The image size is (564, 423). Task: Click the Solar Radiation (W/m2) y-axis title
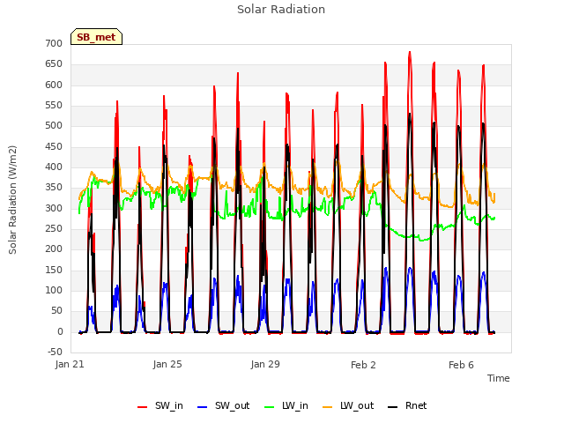[x=12, y=200]
